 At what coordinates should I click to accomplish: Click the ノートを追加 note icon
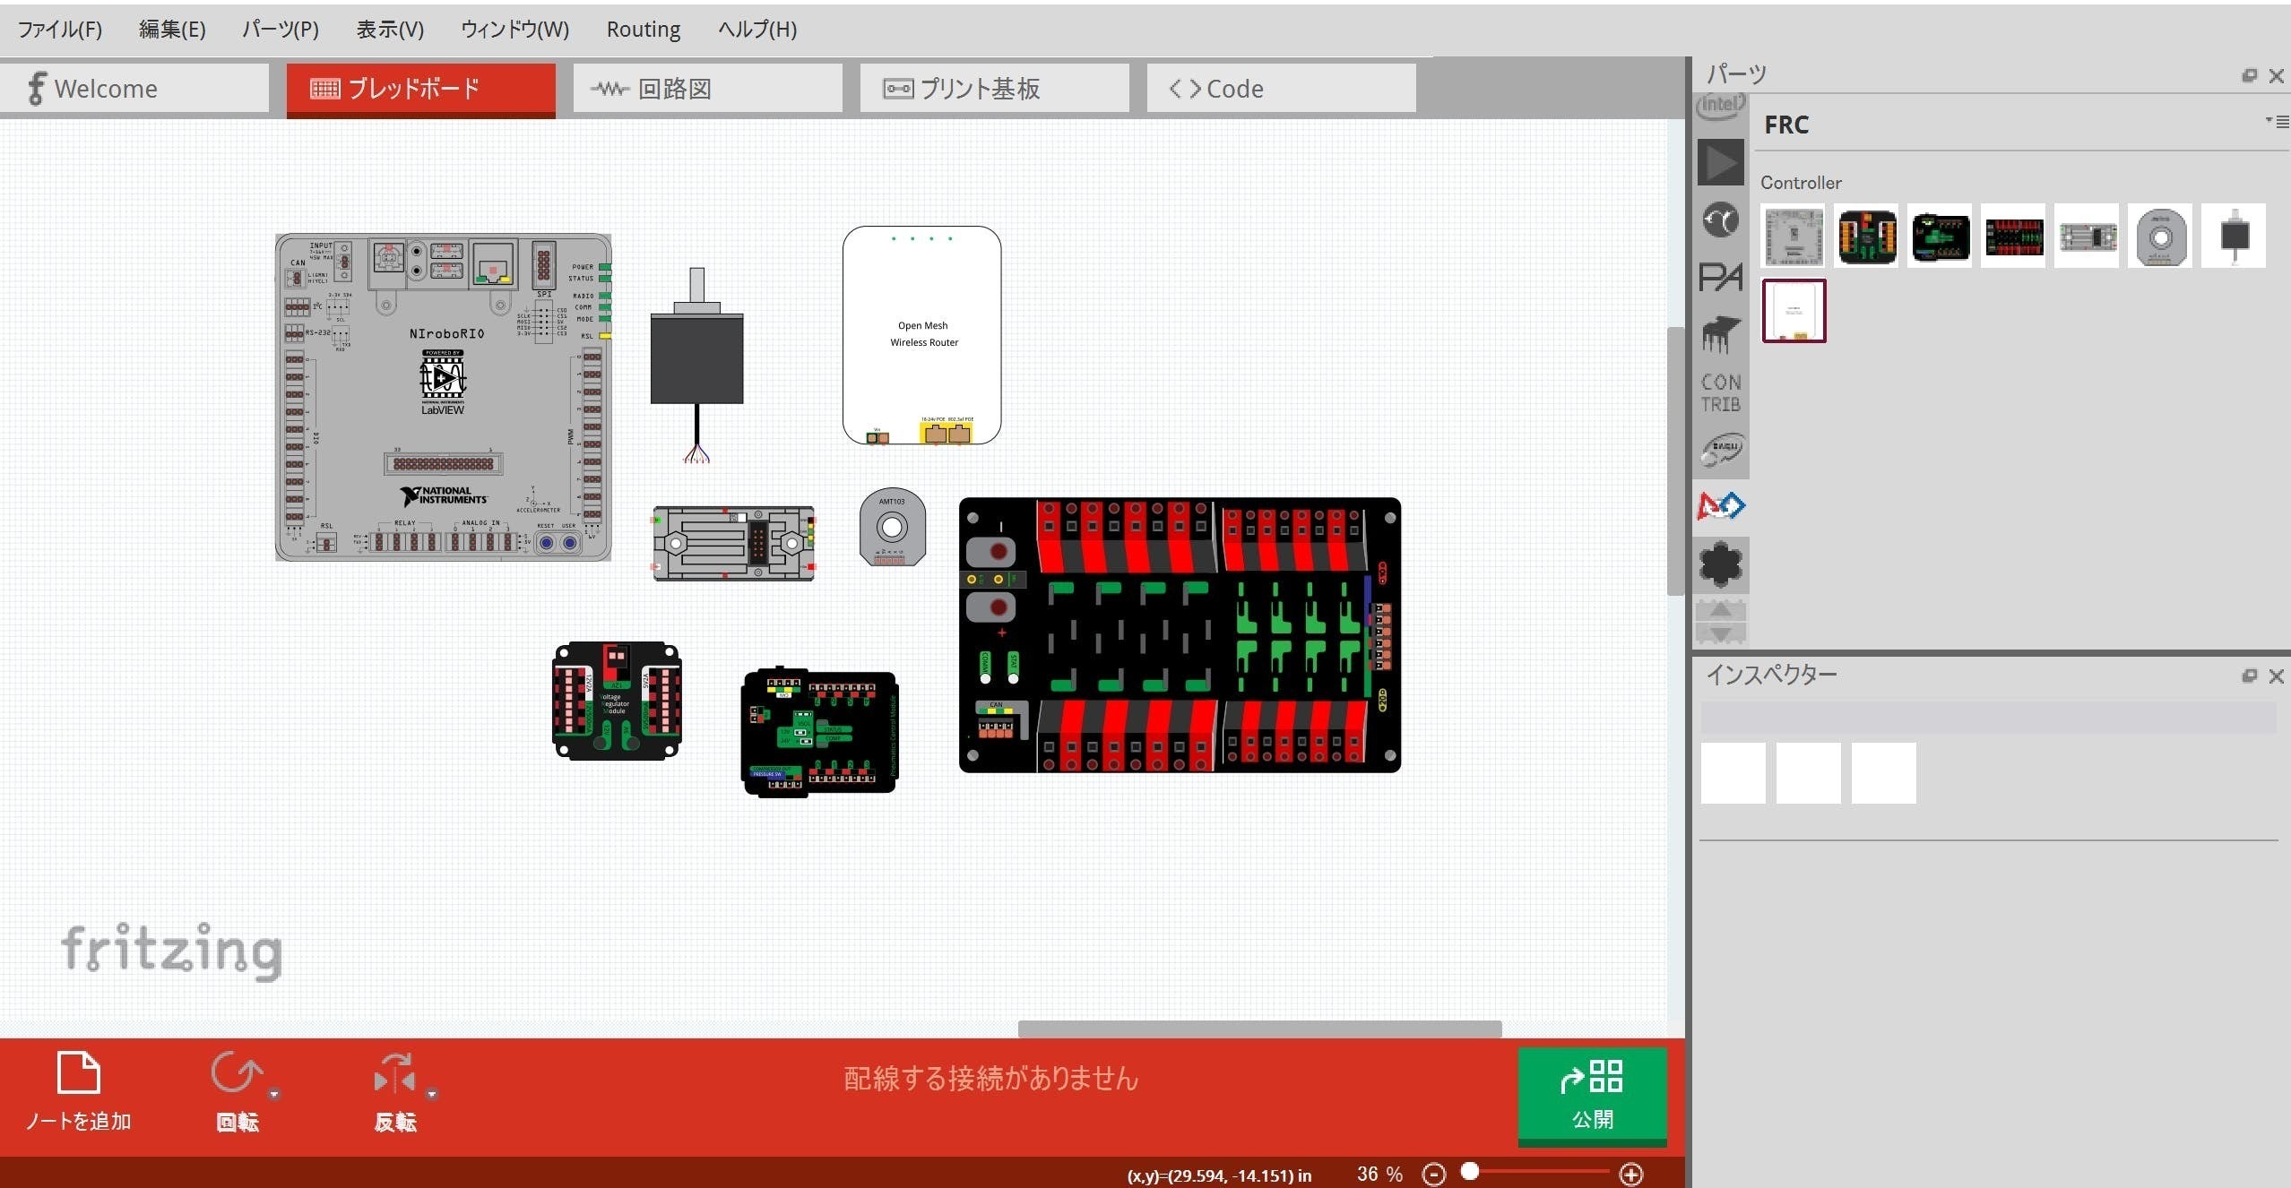coord(78,1072)
